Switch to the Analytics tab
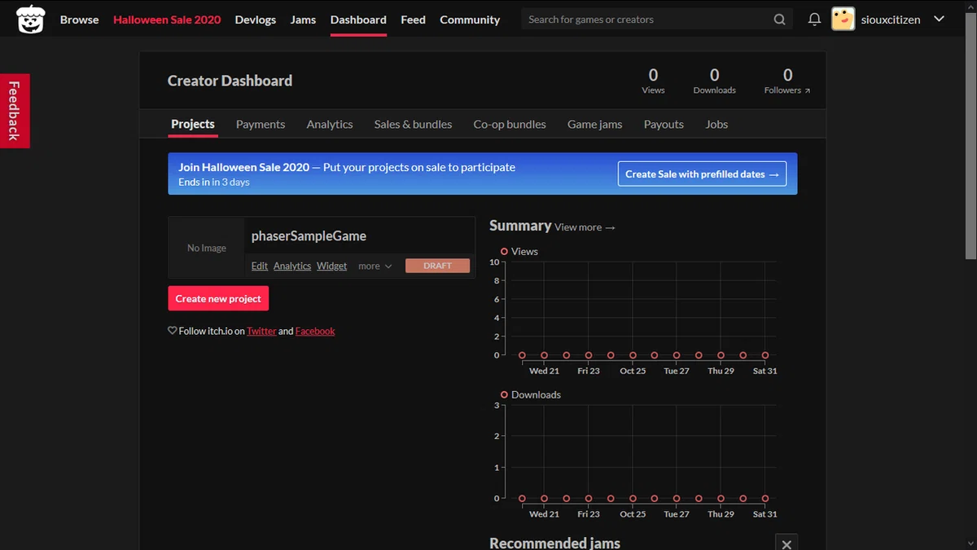The height and width of the screenshot is (550, 977). click(x=330, y=124)
